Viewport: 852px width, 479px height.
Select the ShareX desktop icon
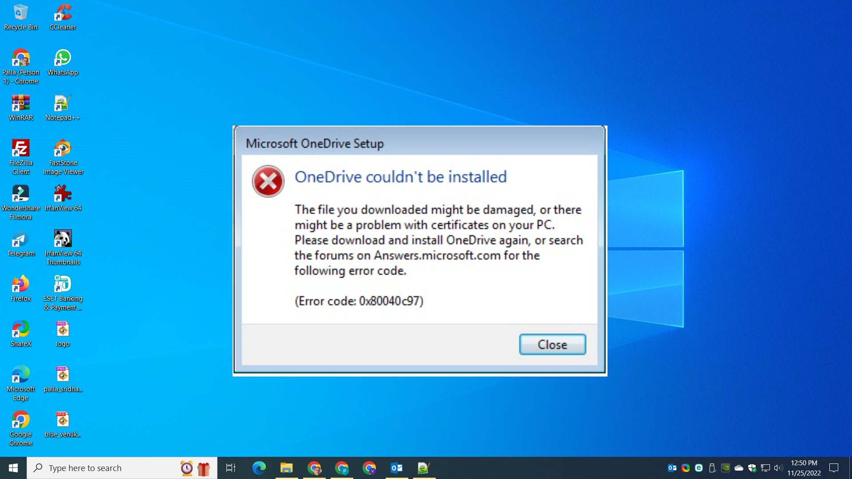tap(20, 334)
